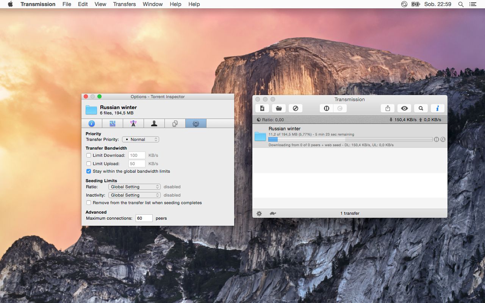Click the Ratio status label in Transmission
Screen dimensions: 485x303
click(270, 120)
